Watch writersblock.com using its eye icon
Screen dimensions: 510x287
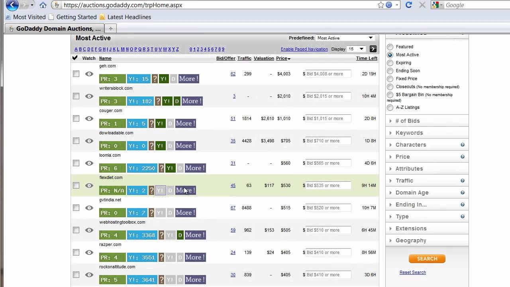pos(89,96)
